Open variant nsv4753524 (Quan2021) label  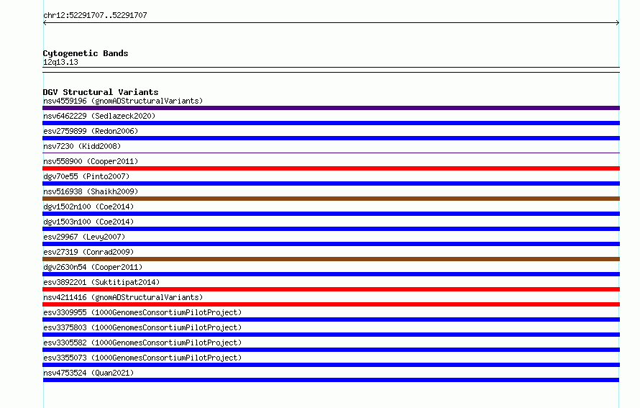[x=88, y=373]
